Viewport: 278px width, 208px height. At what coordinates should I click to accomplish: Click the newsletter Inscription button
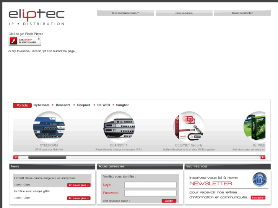(x=258, y=198)
